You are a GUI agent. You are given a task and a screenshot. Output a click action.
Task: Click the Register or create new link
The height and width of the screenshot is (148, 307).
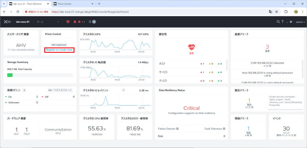pos(59,50)
